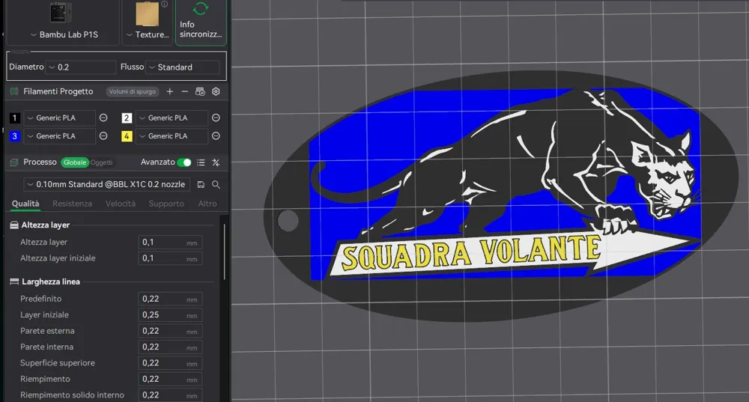Click the Larghezza linea section icon
Image resolution: width=749 pixels, height=402 pixels.
pyautogui.click(x=14, y=281)
